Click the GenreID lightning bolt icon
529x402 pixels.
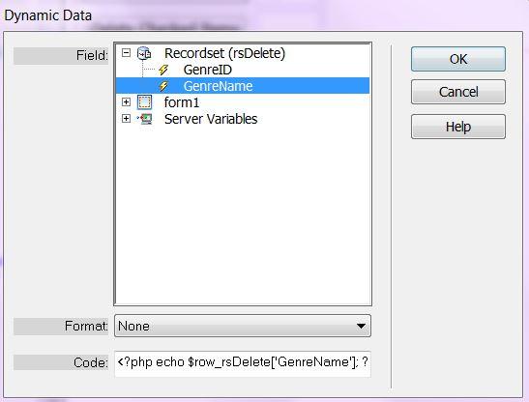coord(163,70)
